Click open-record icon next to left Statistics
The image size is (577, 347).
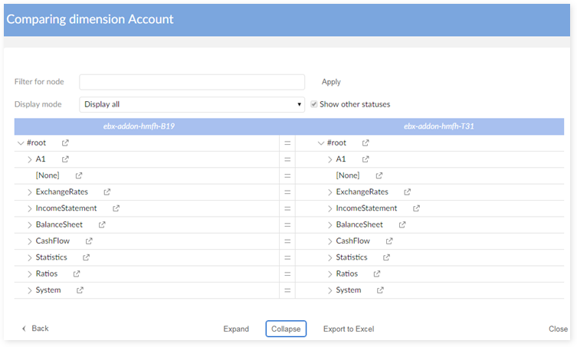tap(86, 257)
